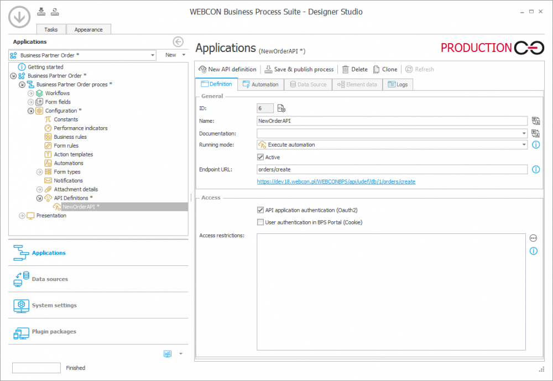Select Action templates node
Viewport: 553px width, 381px height.
(74, 154)
